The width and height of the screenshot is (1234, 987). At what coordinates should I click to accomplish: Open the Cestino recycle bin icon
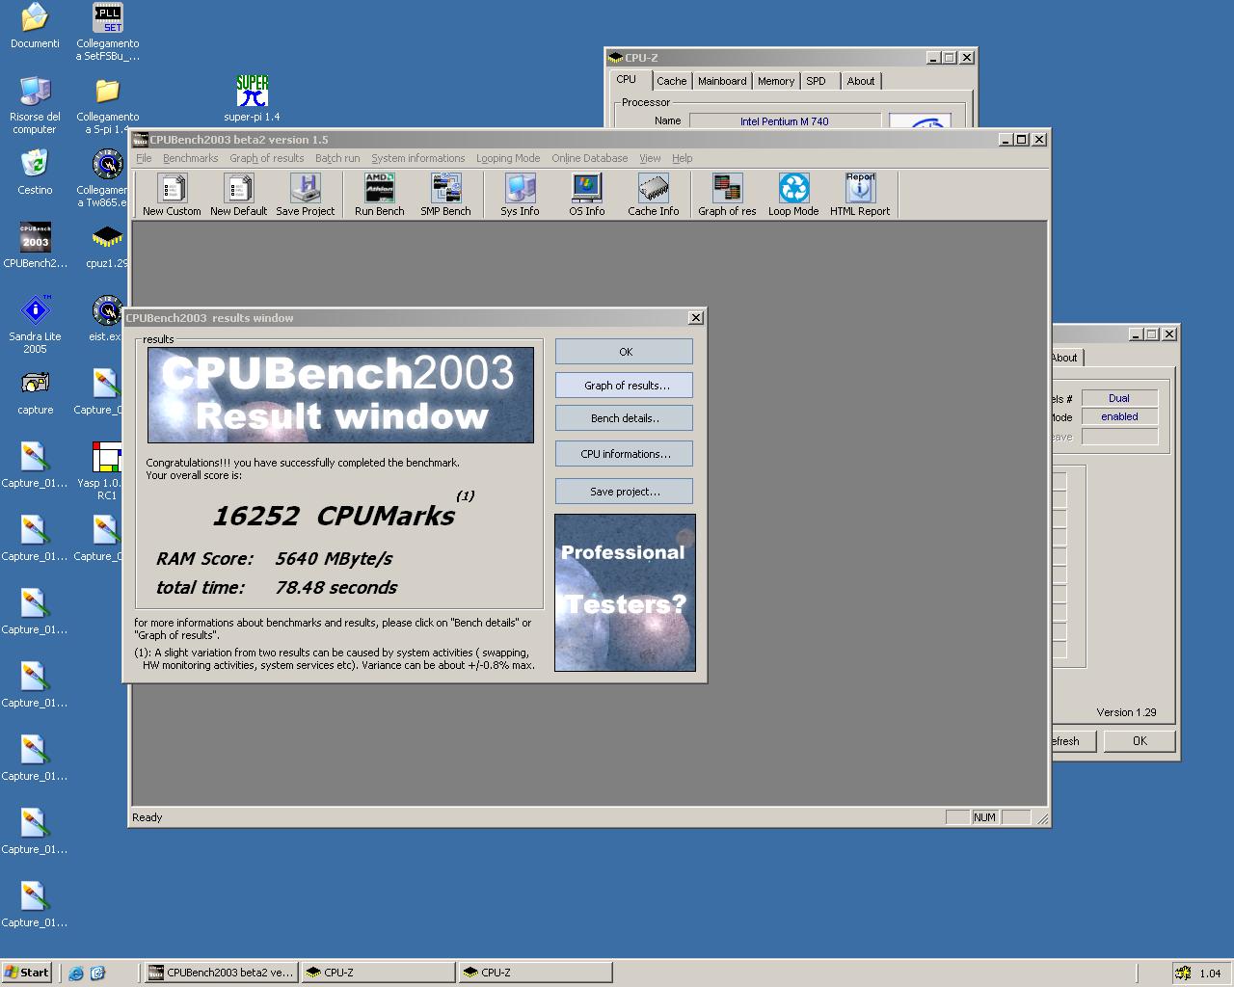[35, 173]
